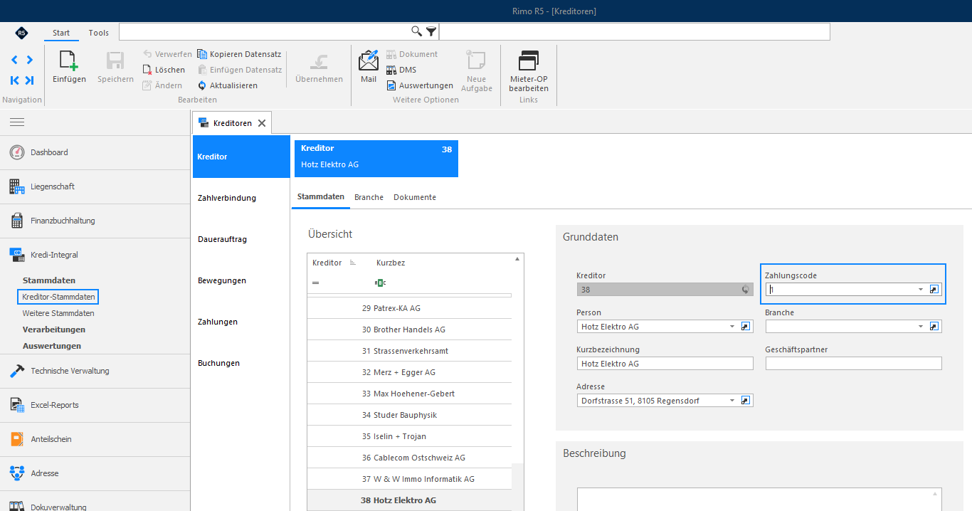Screen dimensions: 972x511
Task: Open Adresse linked record icon
Action: point(746,401)
